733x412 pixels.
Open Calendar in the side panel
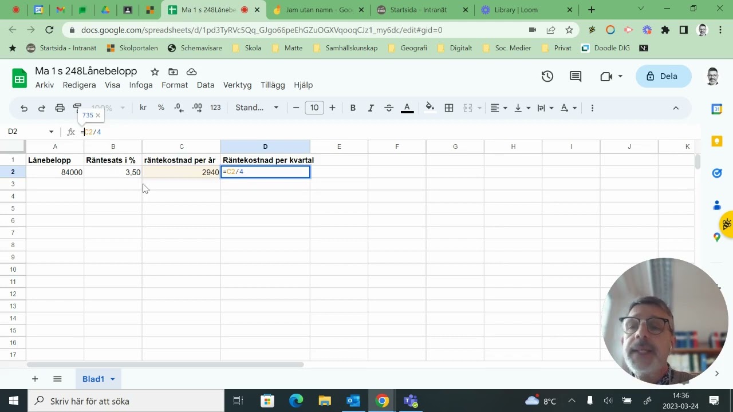click(716, 109)
